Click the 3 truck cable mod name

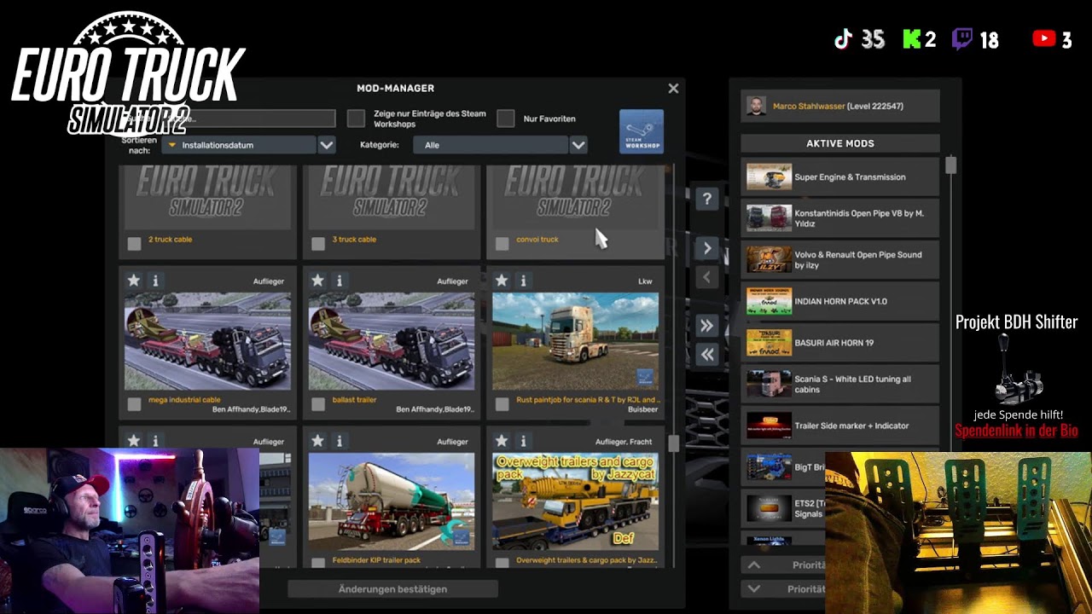pos(354,240)
